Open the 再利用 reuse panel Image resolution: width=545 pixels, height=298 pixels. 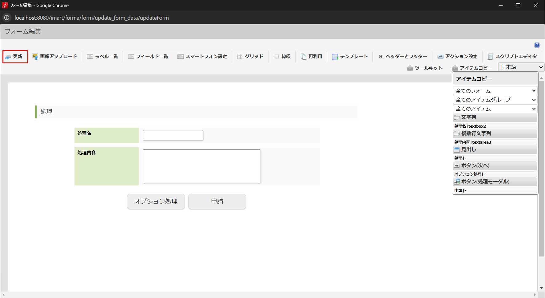(311, 56)
